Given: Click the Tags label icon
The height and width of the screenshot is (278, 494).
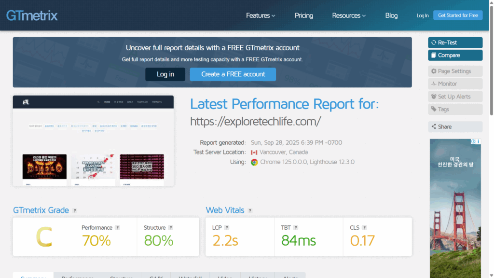Looking at the screenshot, I should point(434,110).
